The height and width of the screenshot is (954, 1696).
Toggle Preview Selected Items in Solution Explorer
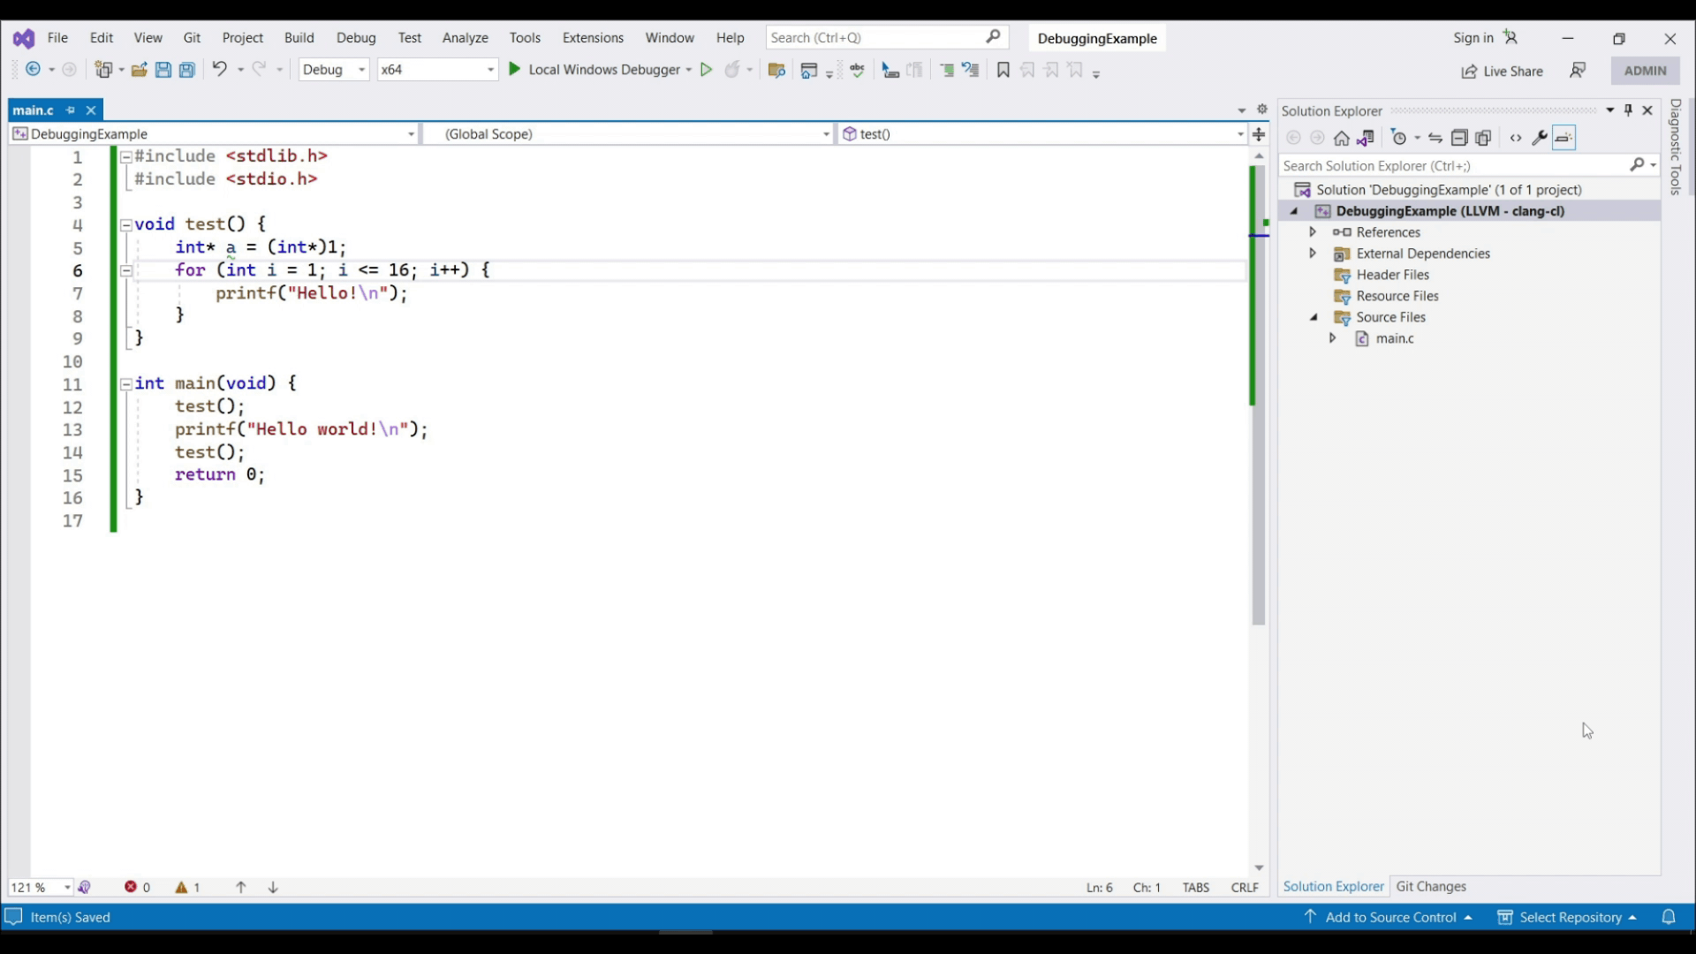tap(1563, 138)
